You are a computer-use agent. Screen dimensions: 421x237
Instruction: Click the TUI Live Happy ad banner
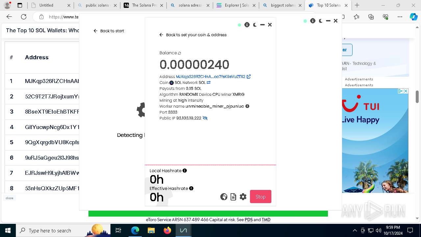click(375, 141)
